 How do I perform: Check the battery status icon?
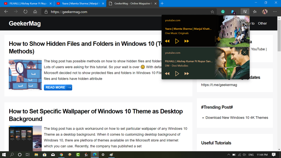[234, 155]
